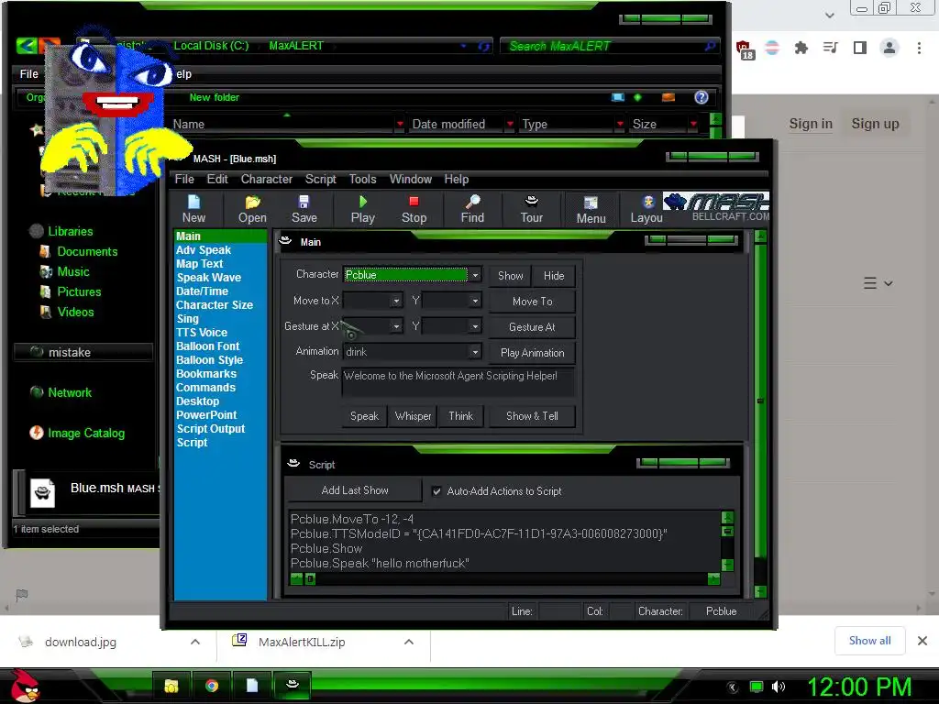The image size is (939, 704).
Task: Click the Search MaxALERT field in Explorer
Action: pyautogui.click(x=609, y=46)
